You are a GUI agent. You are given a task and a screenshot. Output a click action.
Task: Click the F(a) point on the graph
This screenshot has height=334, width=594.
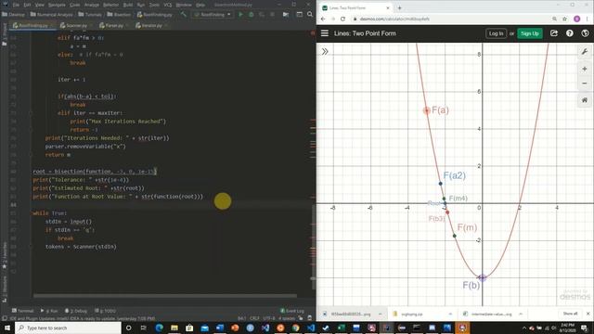coord(427,110)
